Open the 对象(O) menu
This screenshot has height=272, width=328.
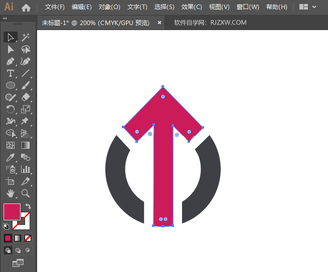coord(109,7)
